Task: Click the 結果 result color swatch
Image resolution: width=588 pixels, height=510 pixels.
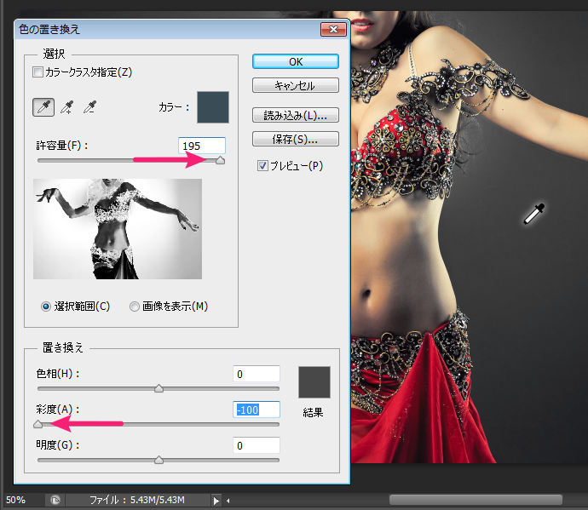Action: (313, 382)
